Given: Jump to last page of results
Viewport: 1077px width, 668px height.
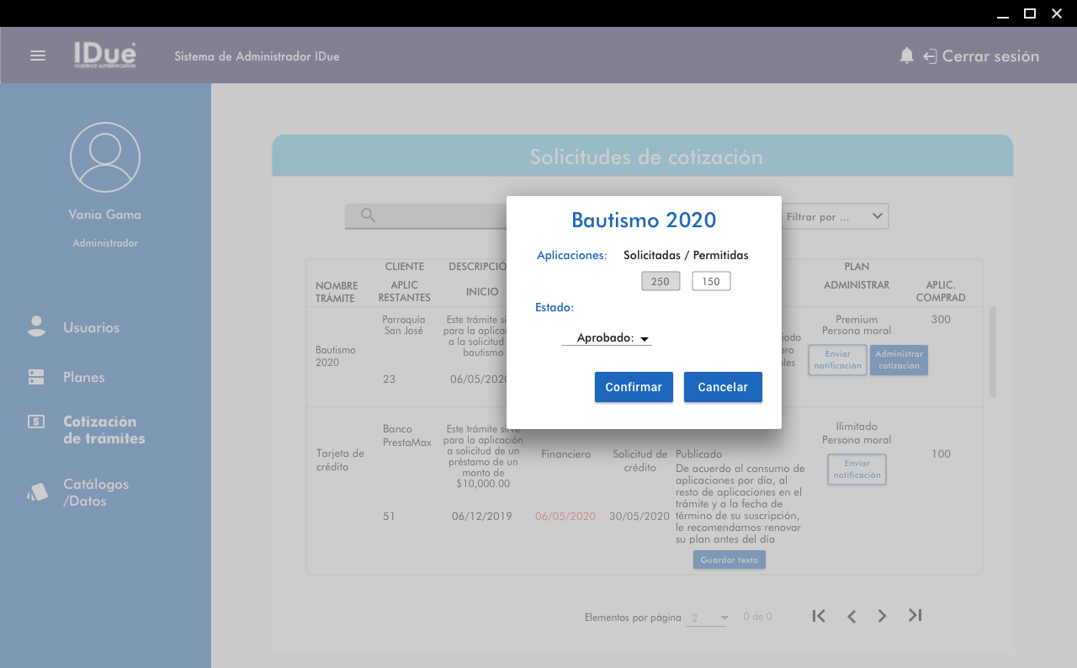Looking at the screenshot, I should click(x=915, y=616).
